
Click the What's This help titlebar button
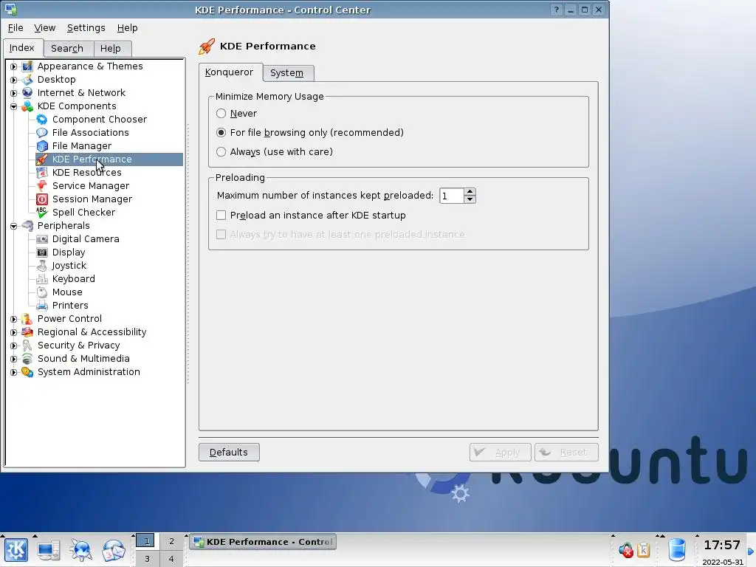point(556,10)
